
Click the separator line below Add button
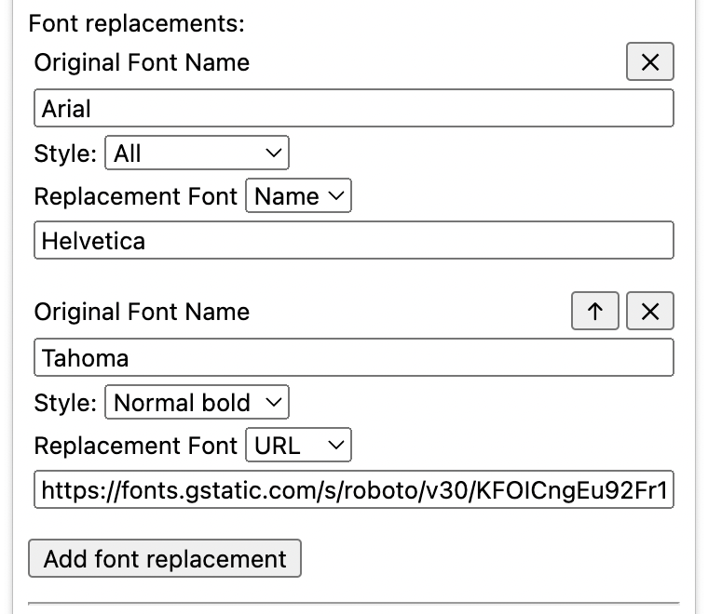pyautogui.click(x=354, y=604)
